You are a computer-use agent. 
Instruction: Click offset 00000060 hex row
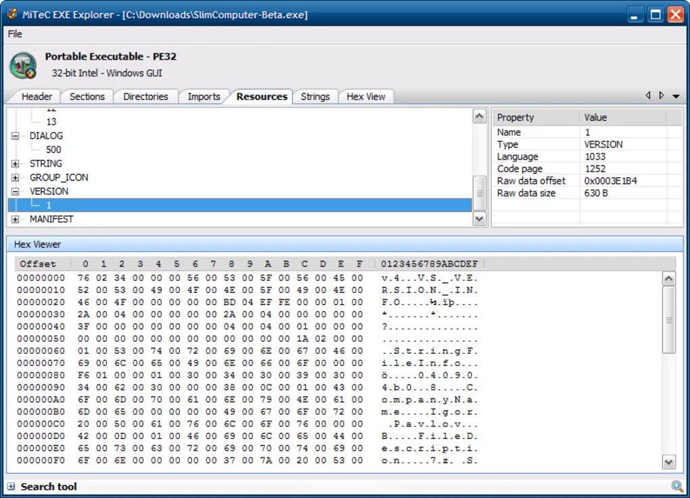[x=248, y=351]
